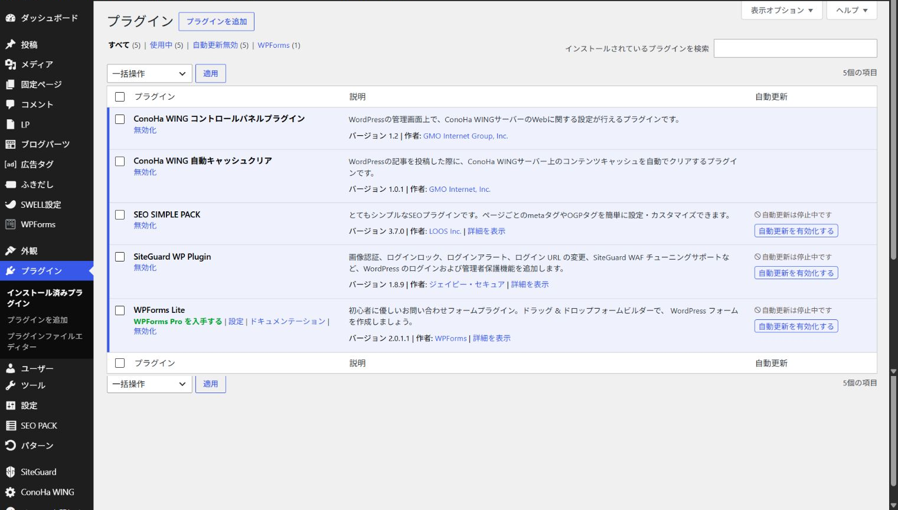Click the SiteGuard shield icon in sidebar

tap(10, 472)
